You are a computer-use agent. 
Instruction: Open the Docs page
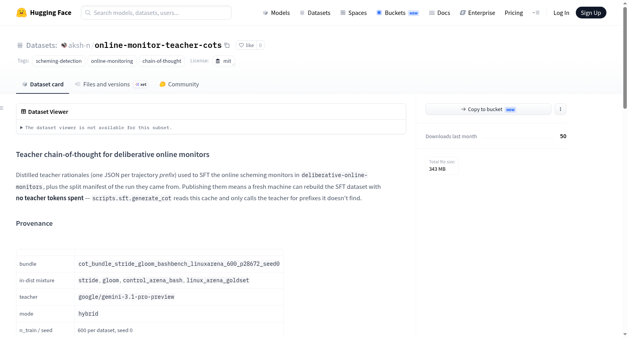pos(439,13)
